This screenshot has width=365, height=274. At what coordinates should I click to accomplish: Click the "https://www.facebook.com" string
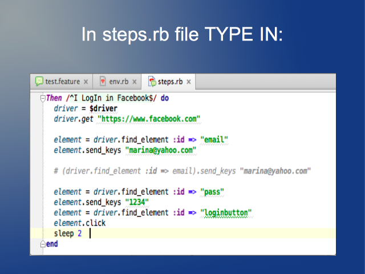pos(149,119)
